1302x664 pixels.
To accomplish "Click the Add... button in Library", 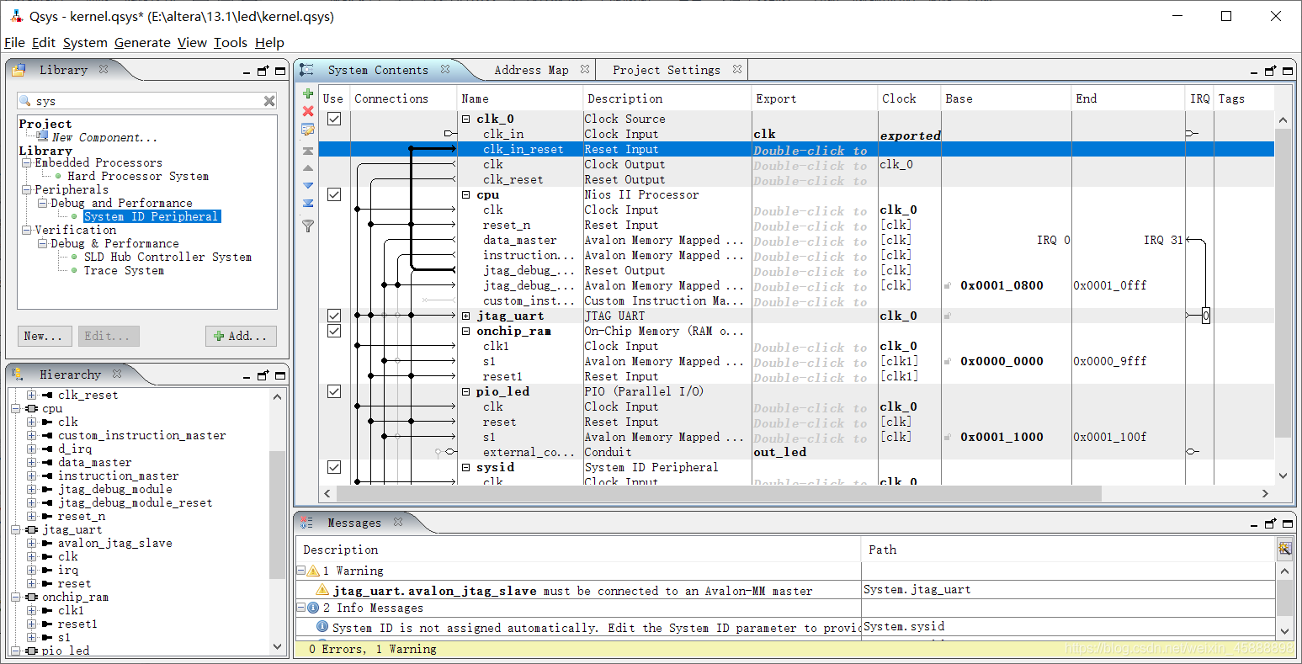I will (x=242, y=336).
